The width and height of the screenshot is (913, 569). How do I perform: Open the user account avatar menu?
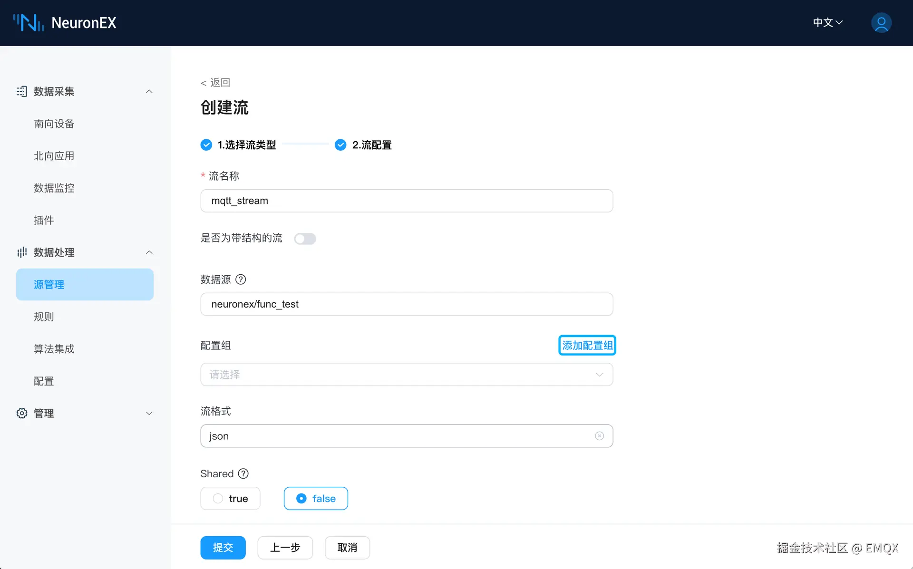[881, 22]
